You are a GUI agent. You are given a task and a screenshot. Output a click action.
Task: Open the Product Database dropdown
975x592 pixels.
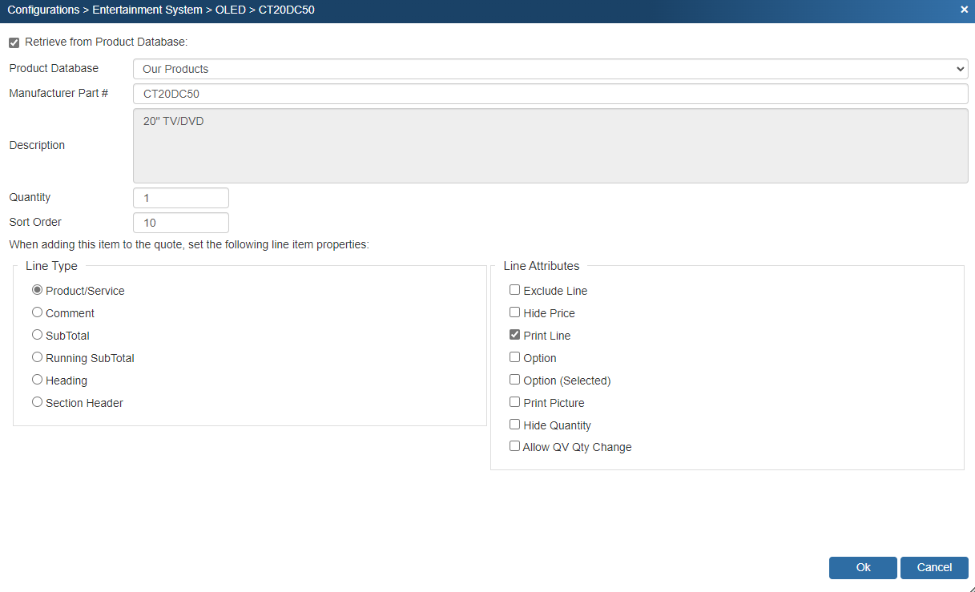550,69
